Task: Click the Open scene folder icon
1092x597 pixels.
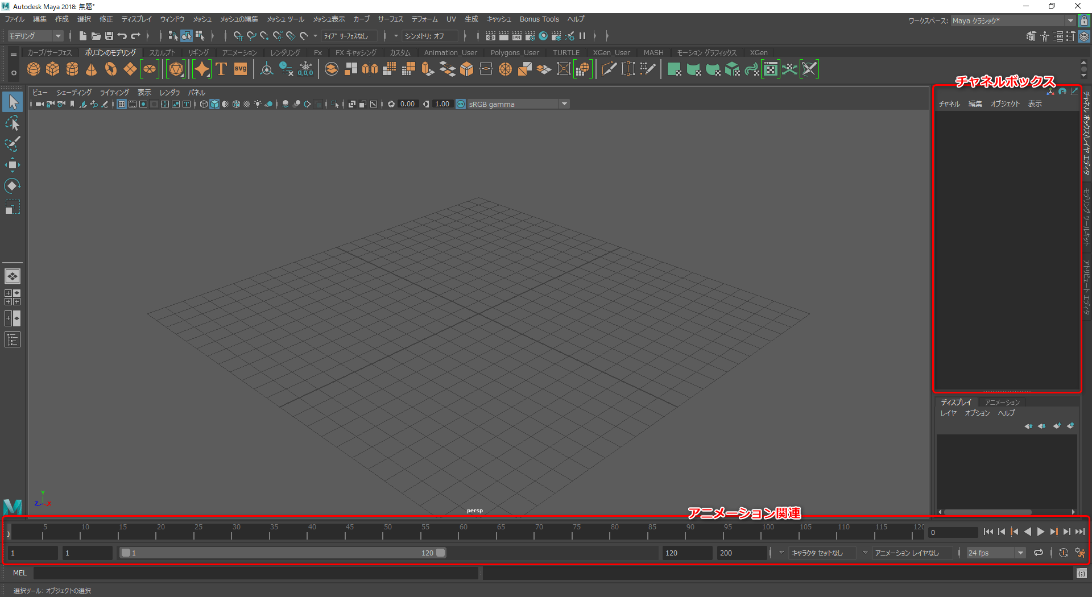Action: point(96,36)
